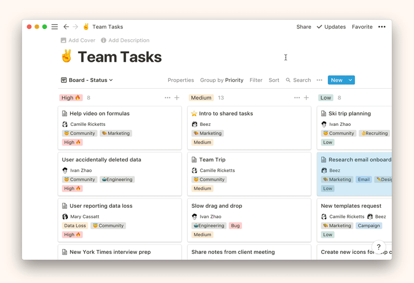
Task: Open the Sort menu
Action: [x=274, y=80]
